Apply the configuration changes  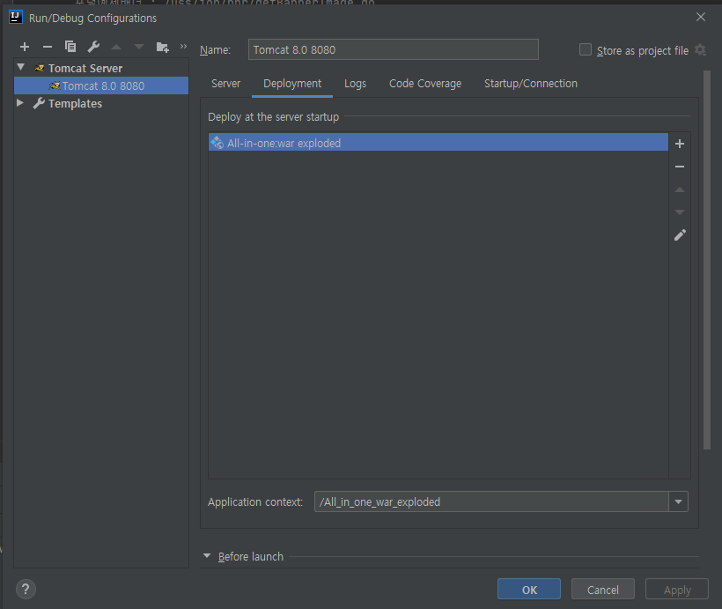[x=676, y=589]
